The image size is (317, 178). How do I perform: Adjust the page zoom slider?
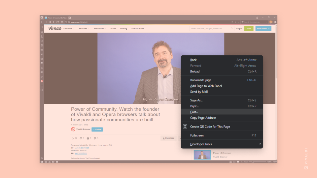point(258,162)
